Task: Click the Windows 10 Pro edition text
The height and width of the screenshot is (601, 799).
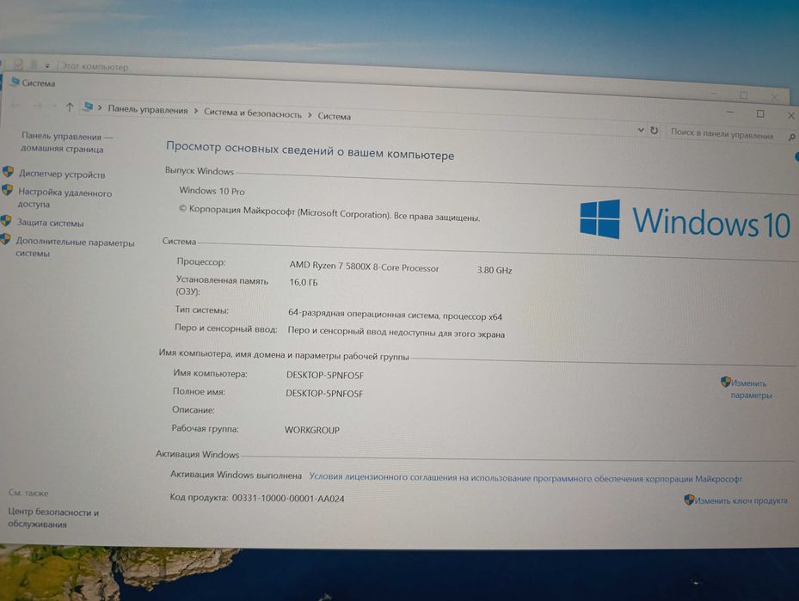Action: point(212,191)
